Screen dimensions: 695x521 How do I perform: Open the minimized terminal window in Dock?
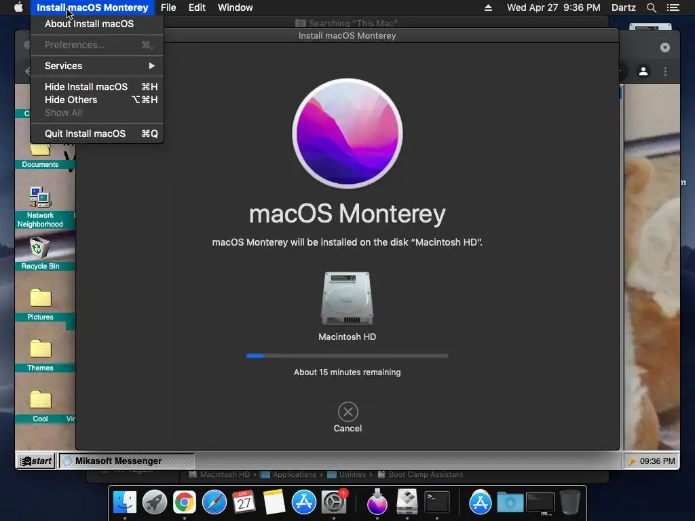(540, 503)
